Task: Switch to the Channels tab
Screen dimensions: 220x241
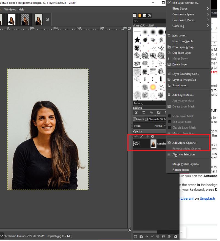Action: [152, 119]
